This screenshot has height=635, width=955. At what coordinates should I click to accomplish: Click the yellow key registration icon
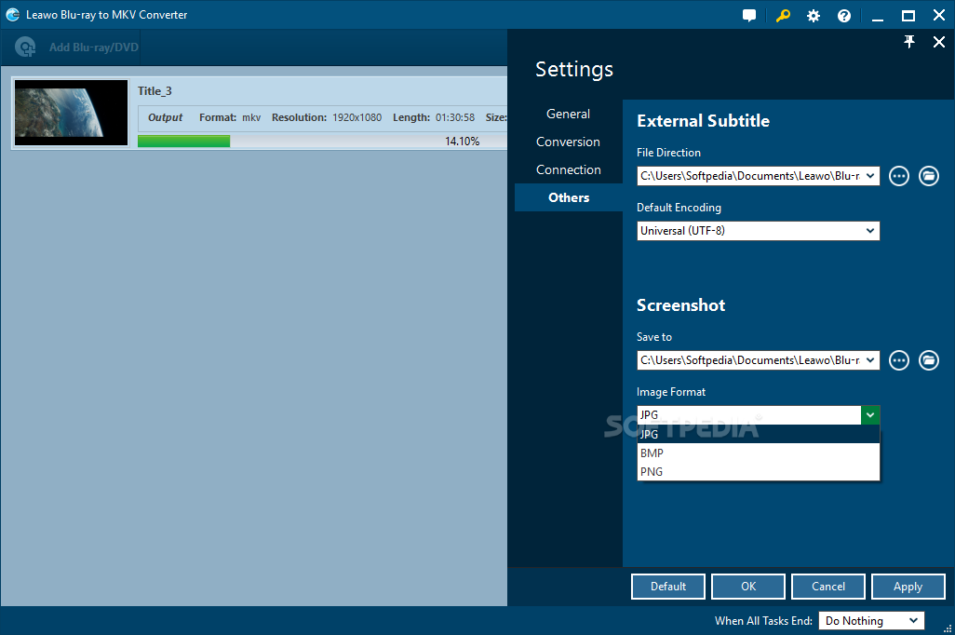click(783, 16)
